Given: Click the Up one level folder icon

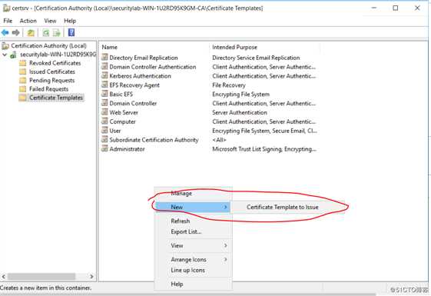Looking at the screenshot, I should [x=31, y=33].
